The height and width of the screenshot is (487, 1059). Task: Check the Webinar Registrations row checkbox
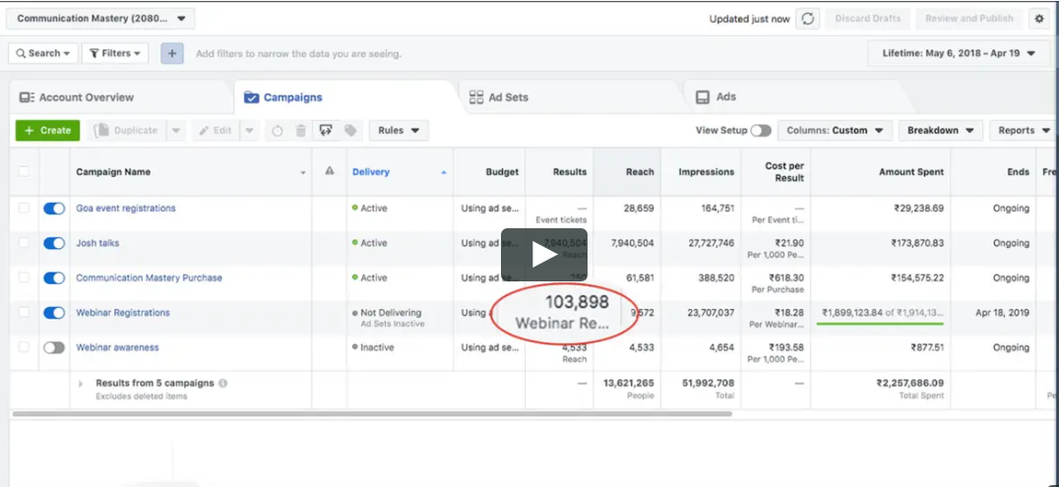pyautogui.click(x=24, y=312)
